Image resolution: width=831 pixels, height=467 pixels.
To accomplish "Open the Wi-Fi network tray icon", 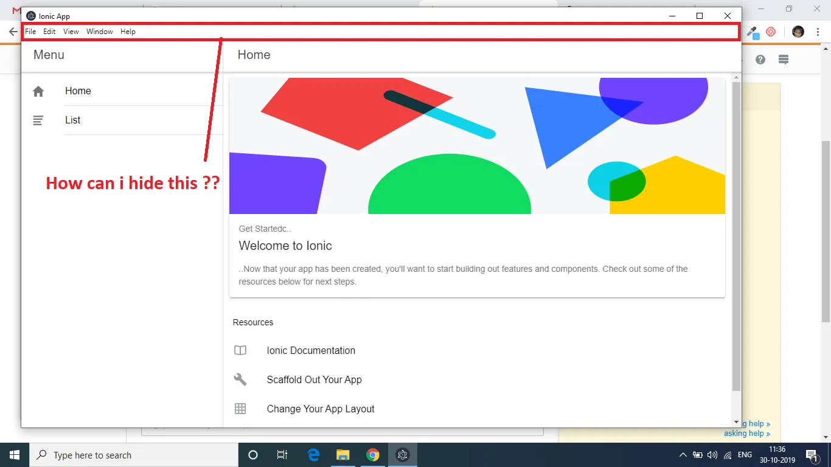I will coord(728,455).
